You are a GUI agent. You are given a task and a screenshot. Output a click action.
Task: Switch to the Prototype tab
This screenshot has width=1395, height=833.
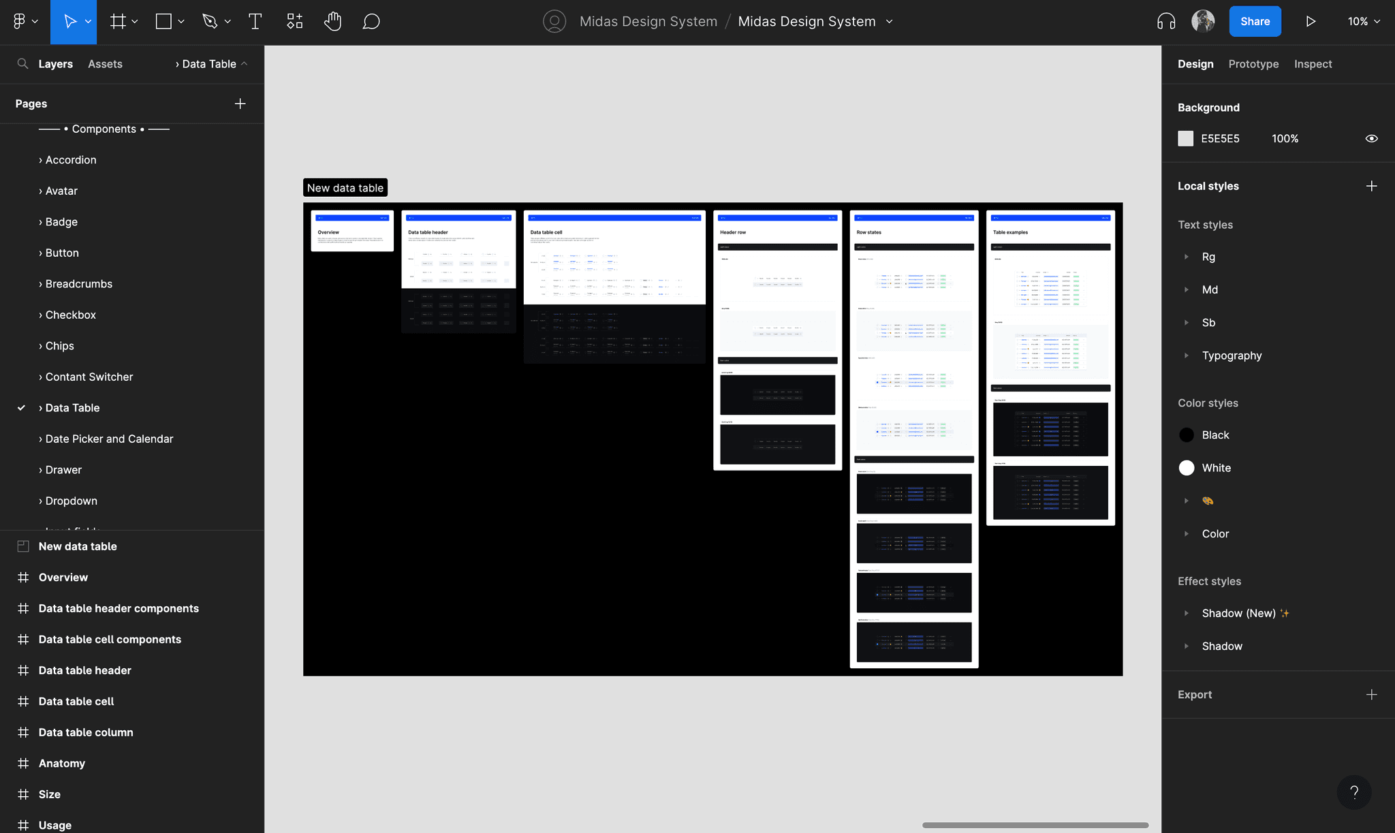point(1253,64)
